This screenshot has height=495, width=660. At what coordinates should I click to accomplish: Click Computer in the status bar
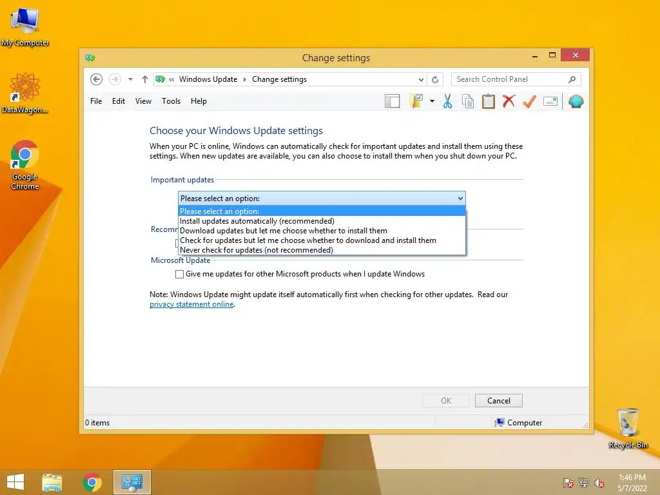[x=519, y=423]
